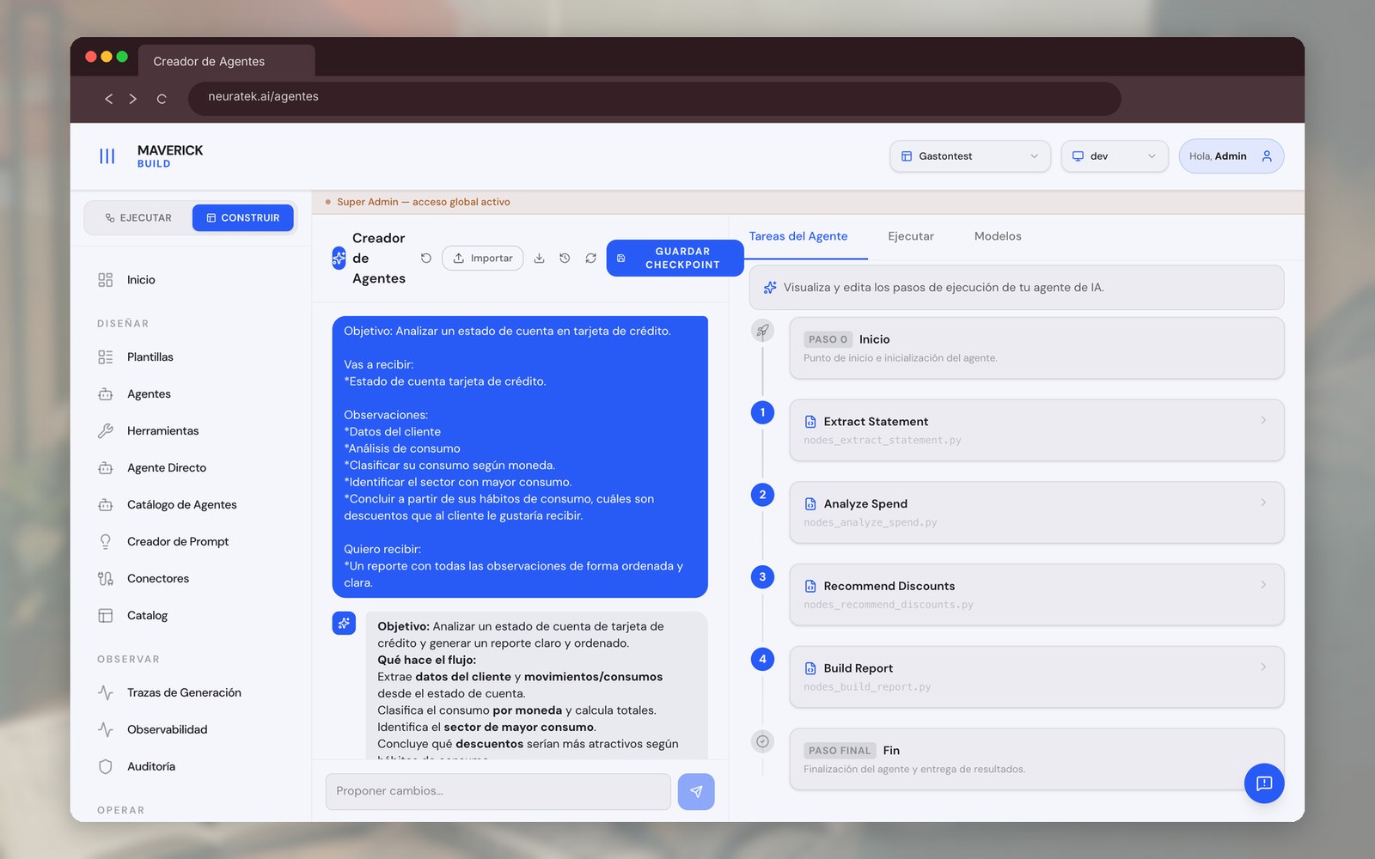This screenshot has height=859, width=1375.
Task: Expand the Build Report step chevron
Action: 1263,667
